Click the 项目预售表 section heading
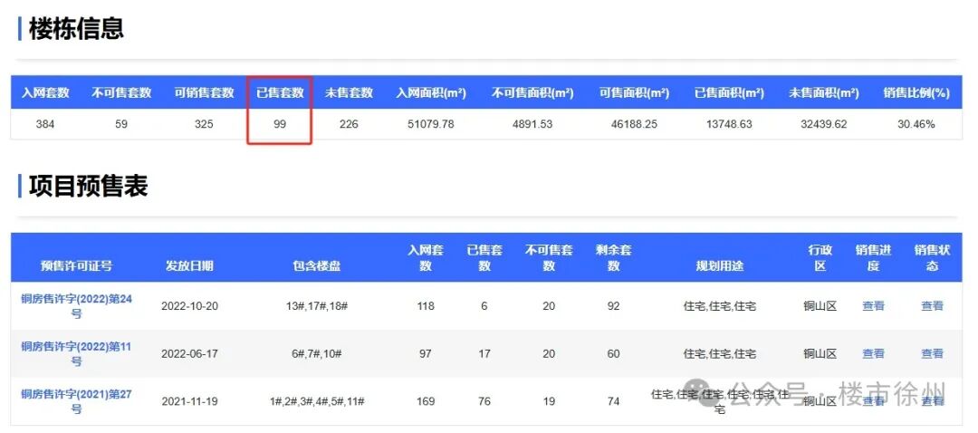The width and height of the screenshot is (978, 433). [88, 186]
